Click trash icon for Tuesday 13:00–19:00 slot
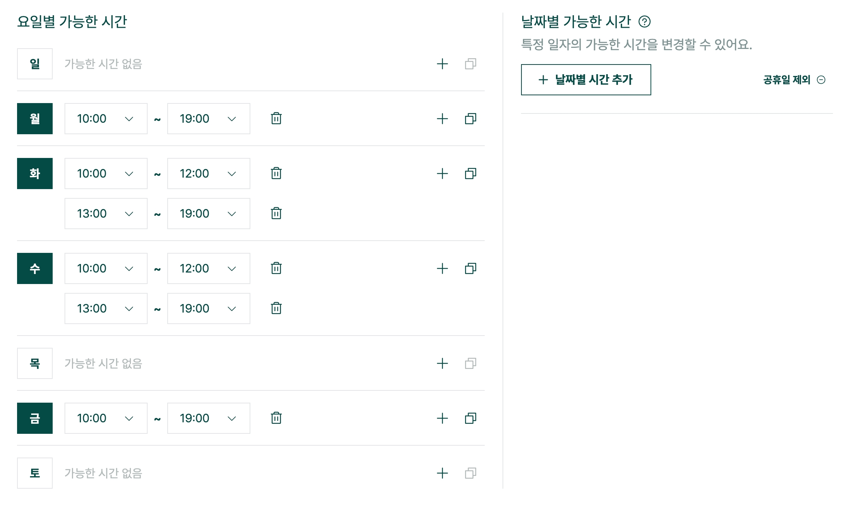Viewport: 853px width, 505px height. tap(276, 214)
